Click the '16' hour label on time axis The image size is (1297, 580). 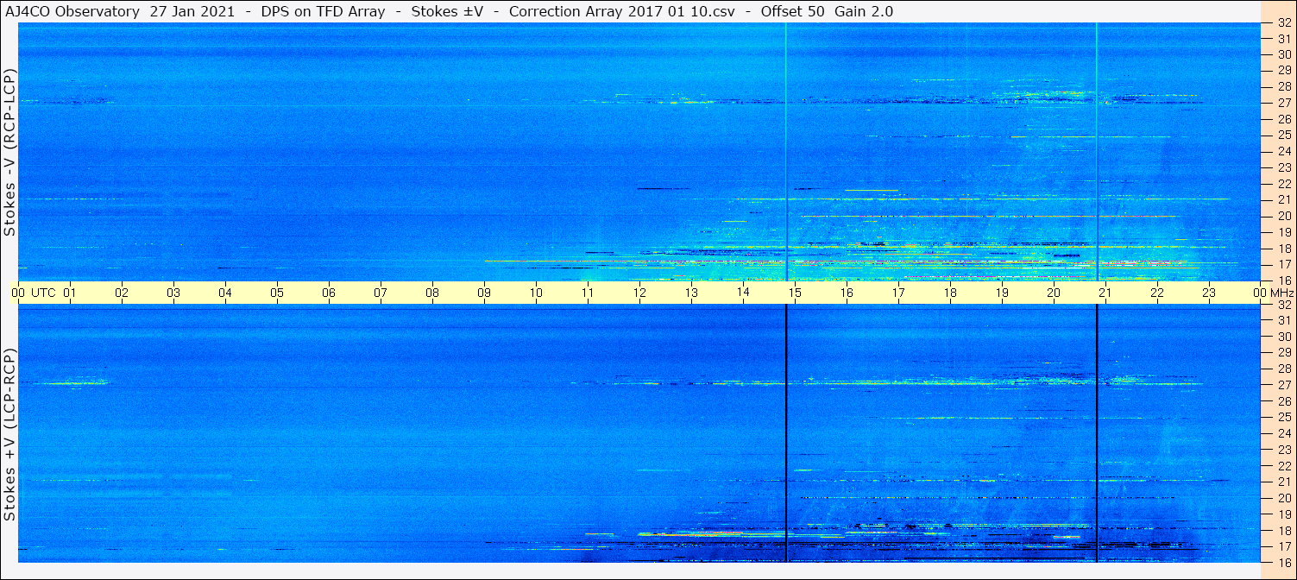pos(847,293)
